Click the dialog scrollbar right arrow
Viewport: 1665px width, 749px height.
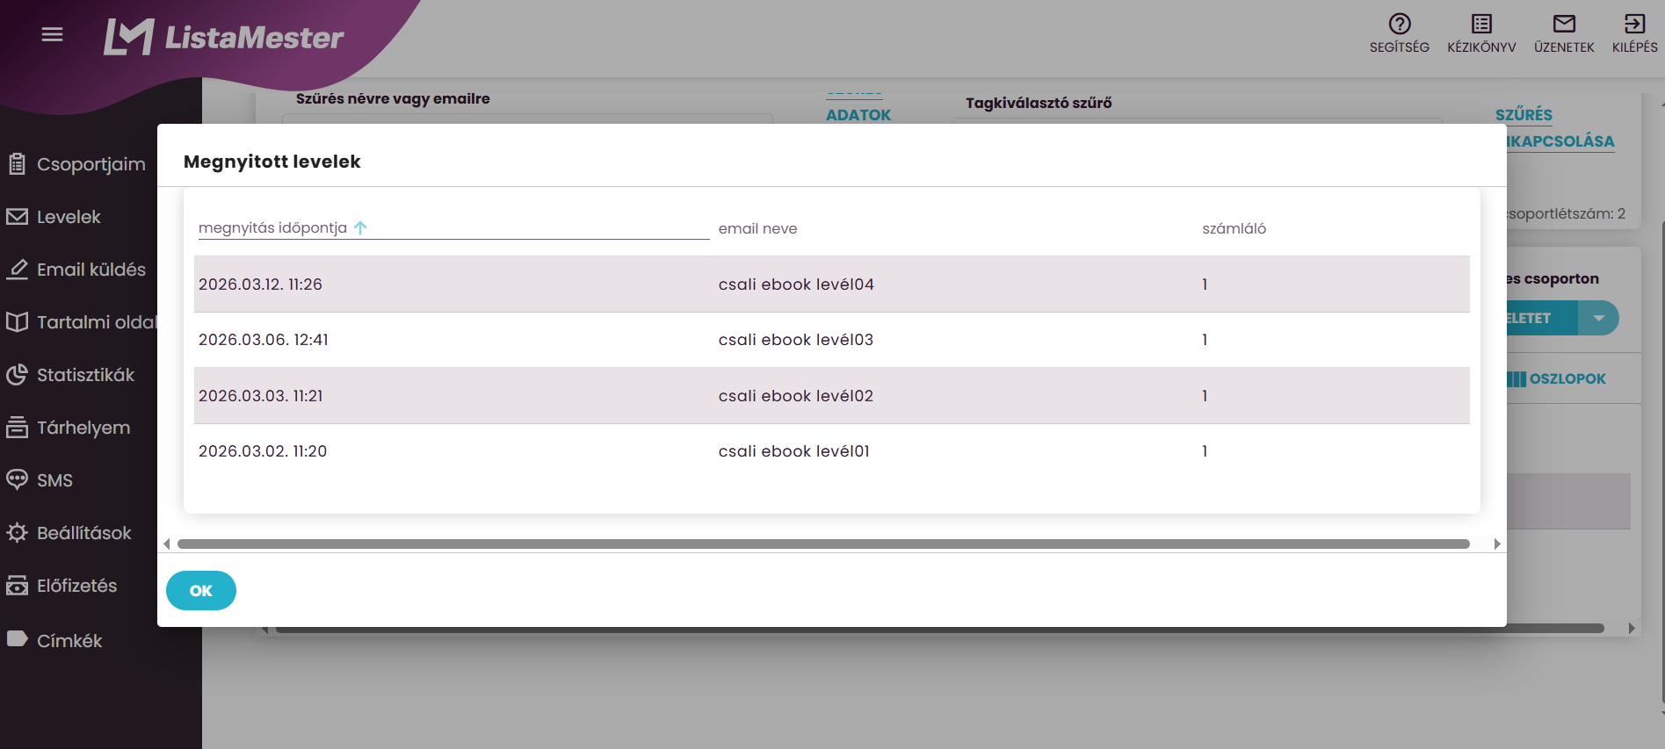click(x=1497, y=544)
